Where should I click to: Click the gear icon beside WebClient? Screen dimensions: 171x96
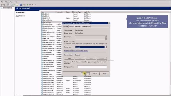coord(42,73)
